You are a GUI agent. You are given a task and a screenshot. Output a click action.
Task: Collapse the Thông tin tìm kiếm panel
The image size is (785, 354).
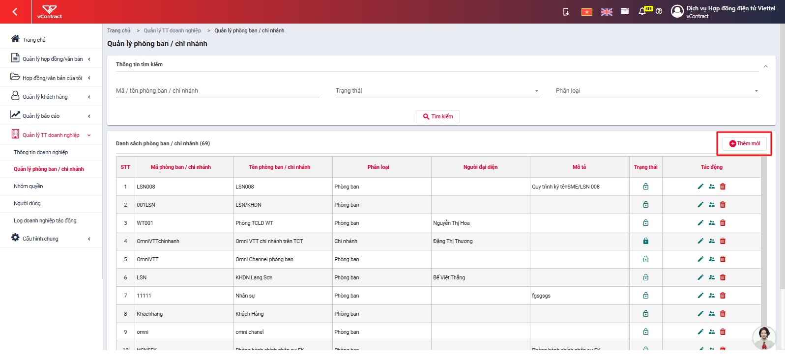(765, 66)
